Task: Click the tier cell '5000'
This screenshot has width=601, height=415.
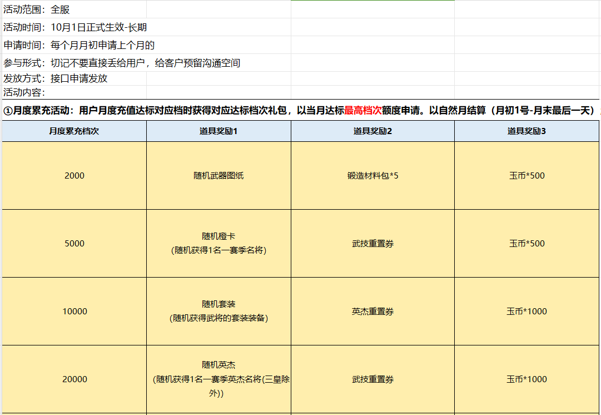Action: click(74, 244)
